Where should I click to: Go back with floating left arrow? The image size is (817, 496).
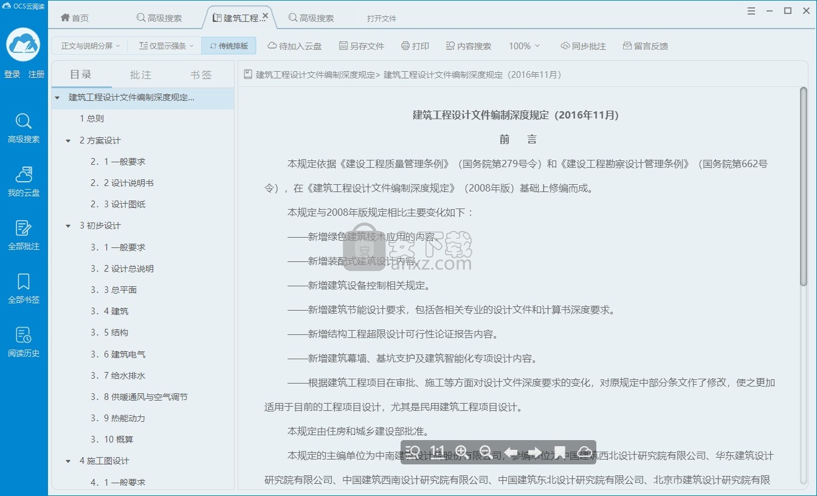tap(511, 452)
